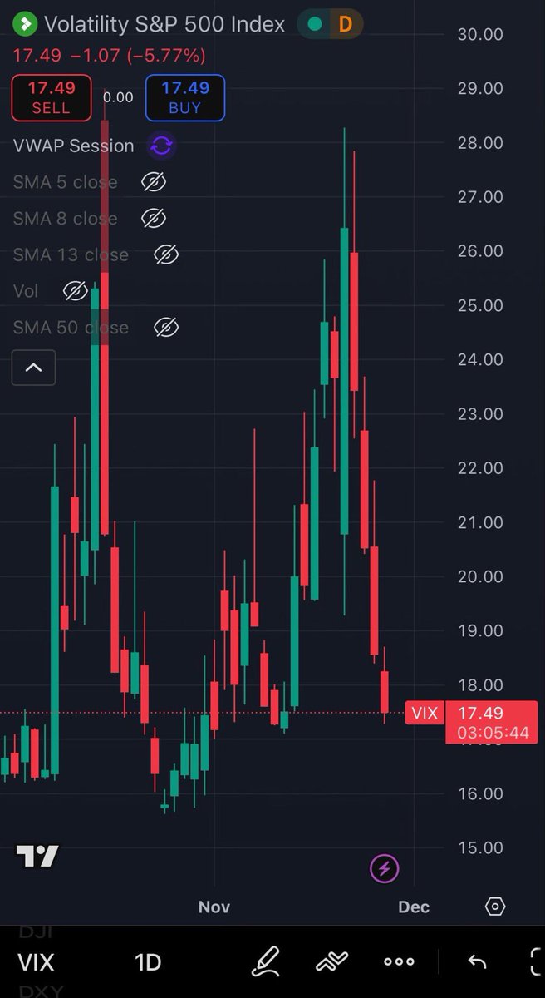545x998 pixels.
Task: Tap the 20.00 price scale label
Action: 480,576
